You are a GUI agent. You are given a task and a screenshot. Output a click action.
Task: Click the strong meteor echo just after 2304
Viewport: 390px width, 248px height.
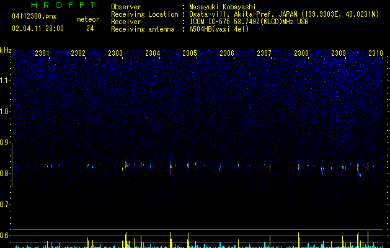point(171,166)
